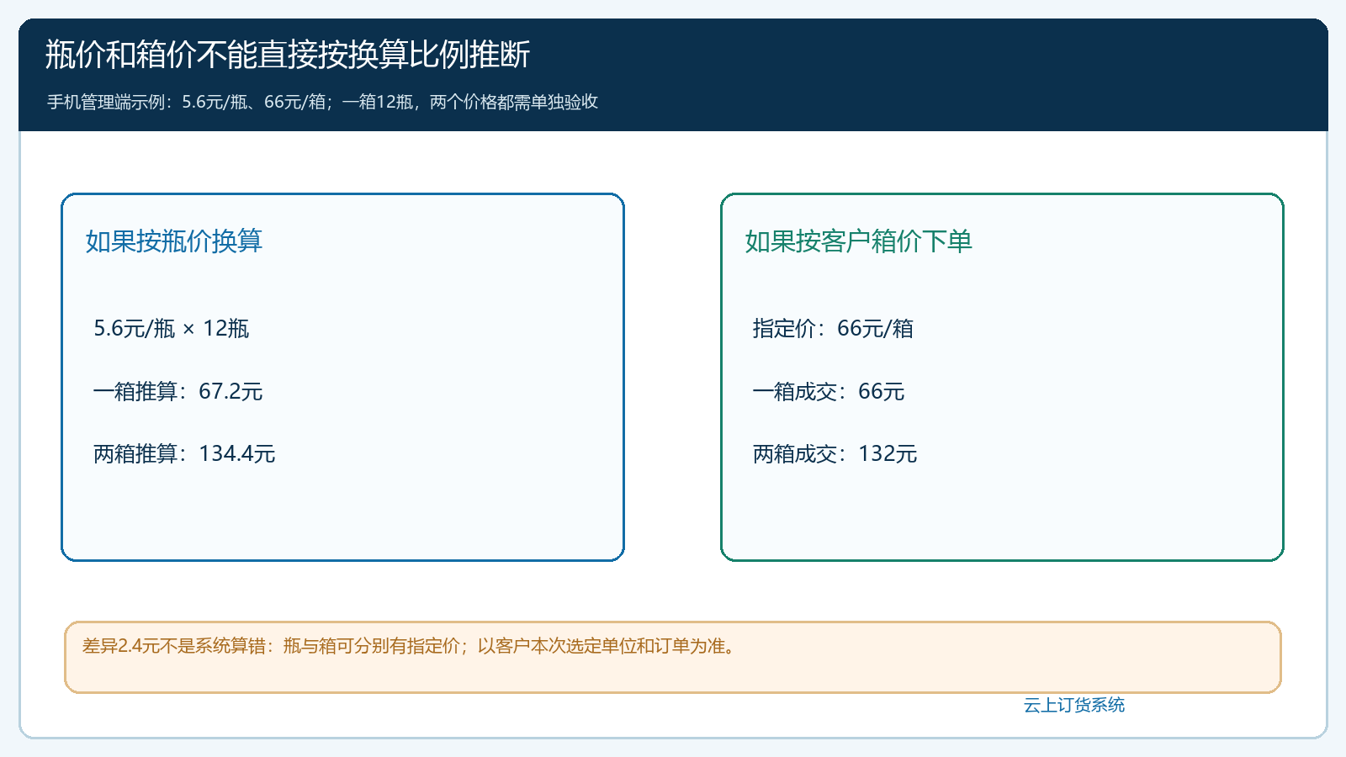Click the blue-bordered bottle price card

342,377
